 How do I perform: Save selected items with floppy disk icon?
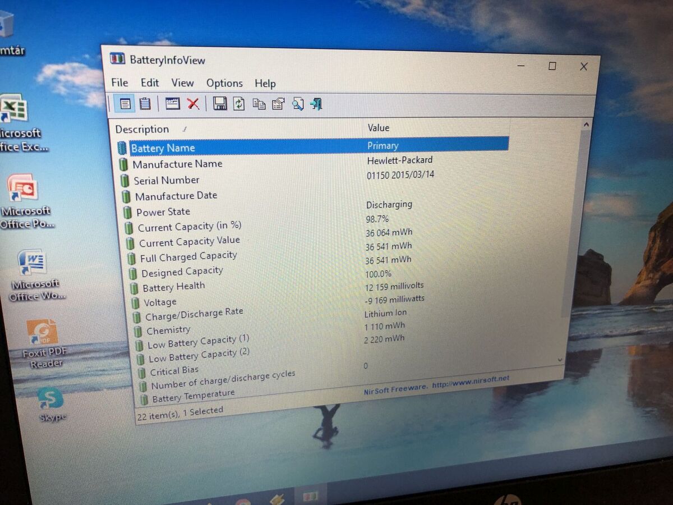220,103
